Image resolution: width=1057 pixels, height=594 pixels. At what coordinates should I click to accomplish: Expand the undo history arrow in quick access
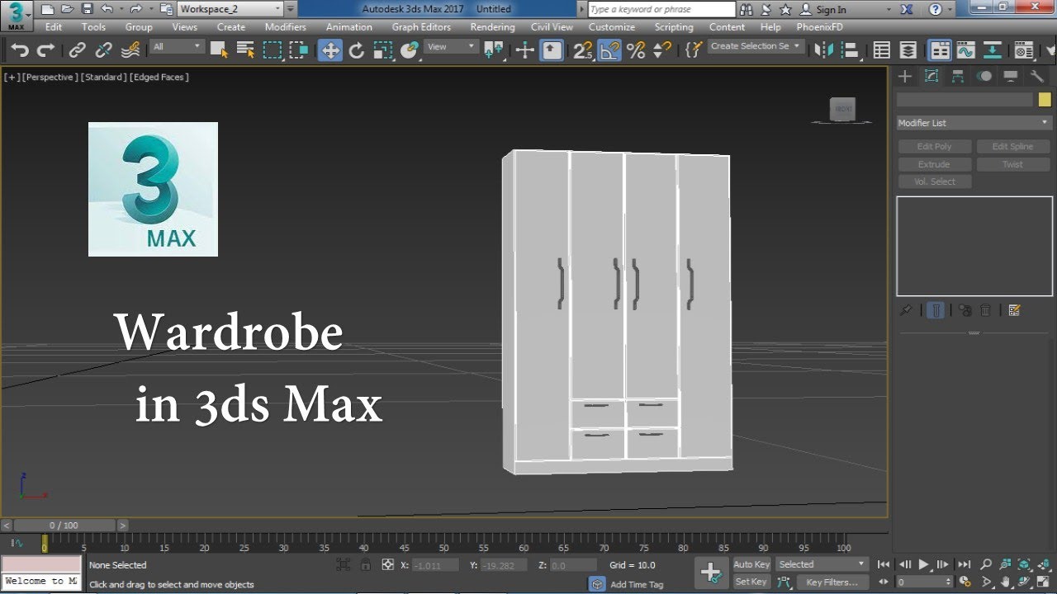click(121, 9)
